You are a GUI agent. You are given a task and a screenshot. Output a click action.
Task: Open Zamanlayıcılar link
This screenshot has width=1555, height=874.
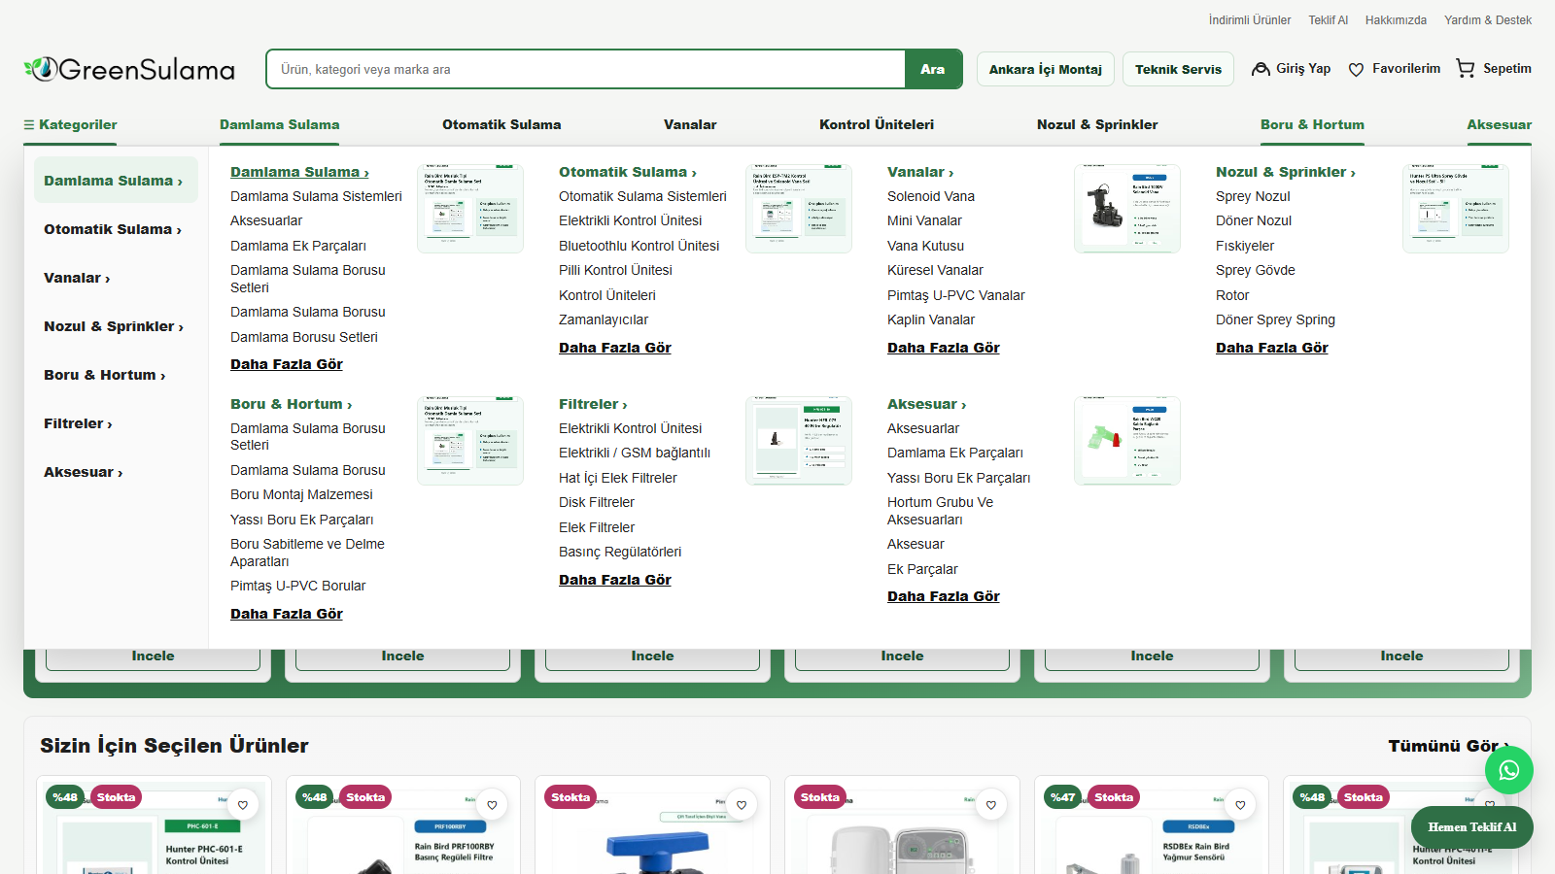(604, 319)
